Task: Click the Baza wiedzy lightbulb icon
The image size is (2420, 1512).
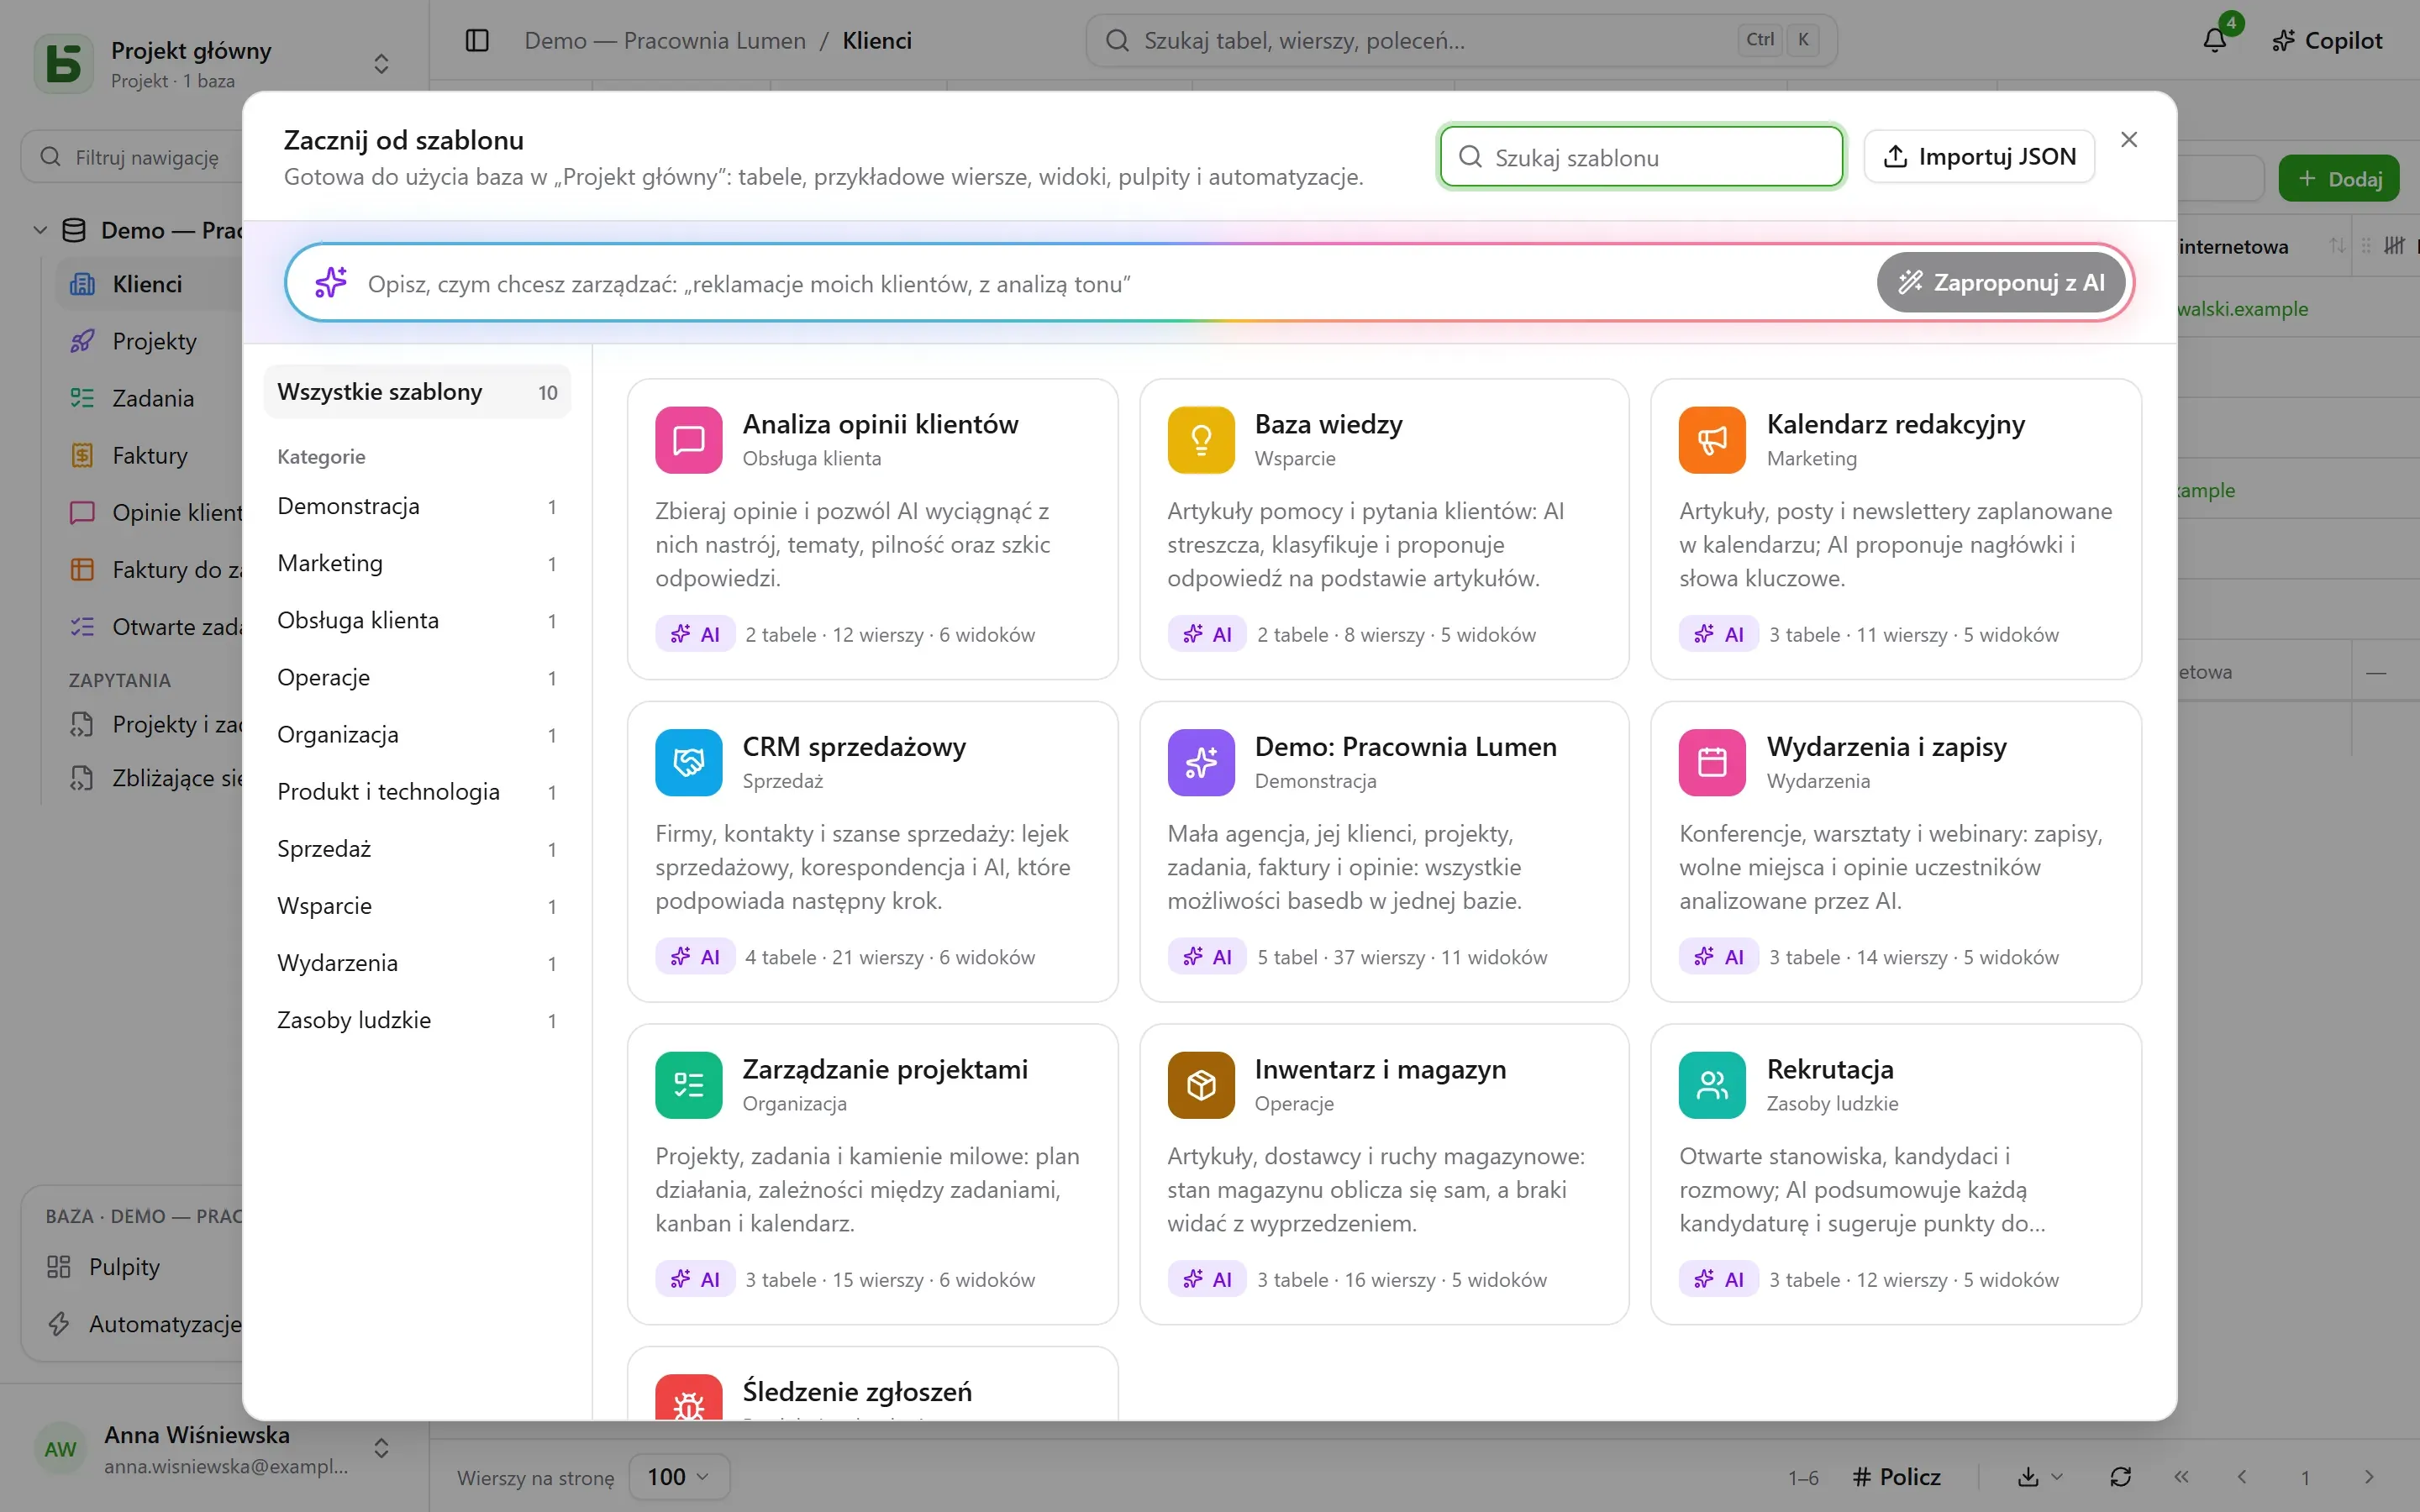Action: tap(1200, 440)
